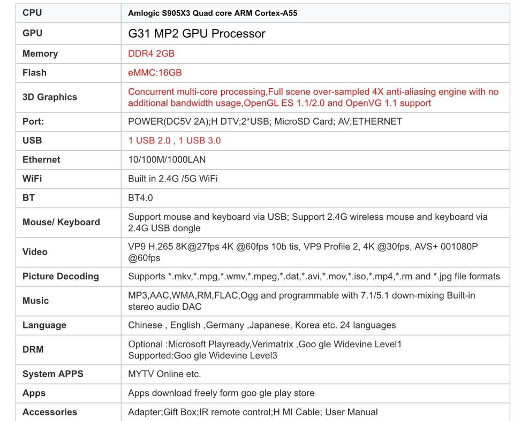Screen dimensions: 514x421
Task: Select the Amlogic S905X3 CPU text
Action: click(213, 13)
